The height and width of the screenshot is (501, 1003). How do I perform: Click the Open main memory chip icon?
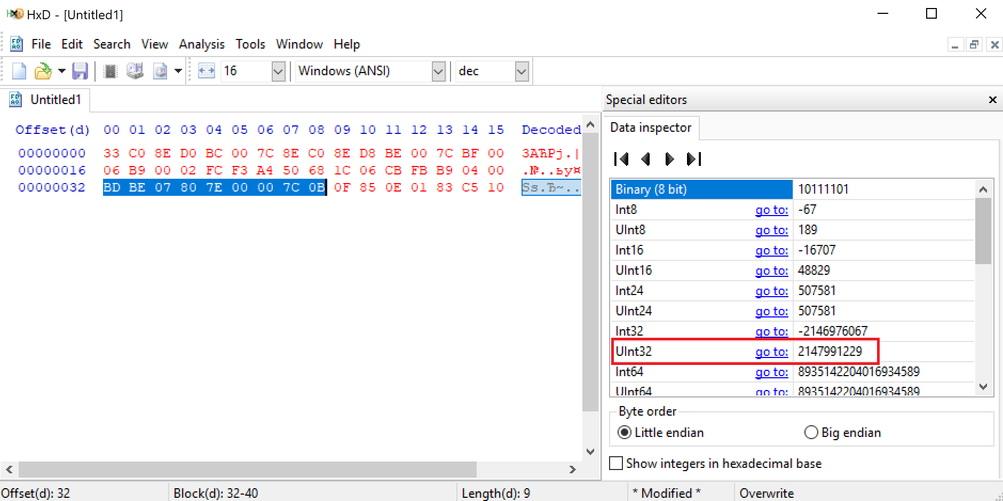110,71
